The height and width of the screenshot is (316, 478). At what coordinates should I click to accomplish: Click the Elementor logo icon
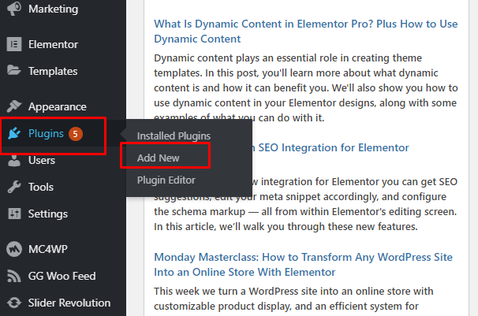point(14,44)
